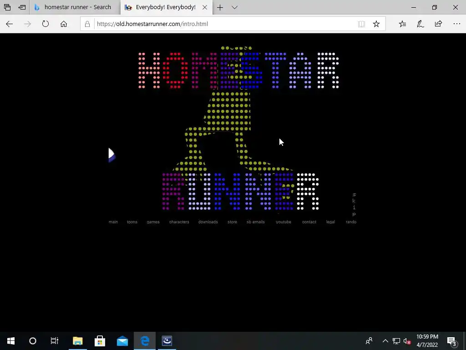Open the browser home page
Image resolution: width=466 pixels, height=350 pixels.
tap(64, 24)
